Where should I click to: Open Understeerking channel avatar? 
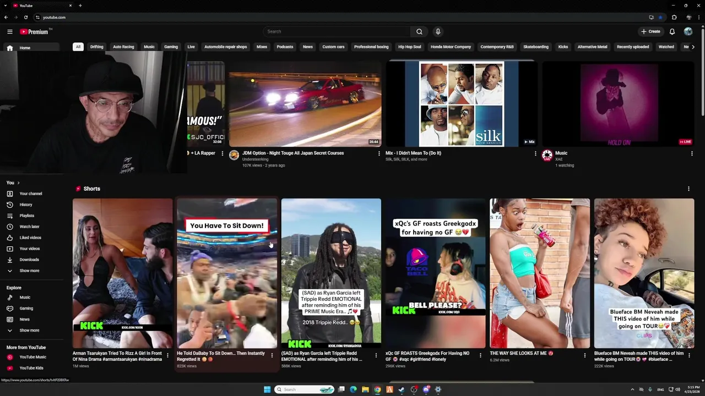pos(234,155)
